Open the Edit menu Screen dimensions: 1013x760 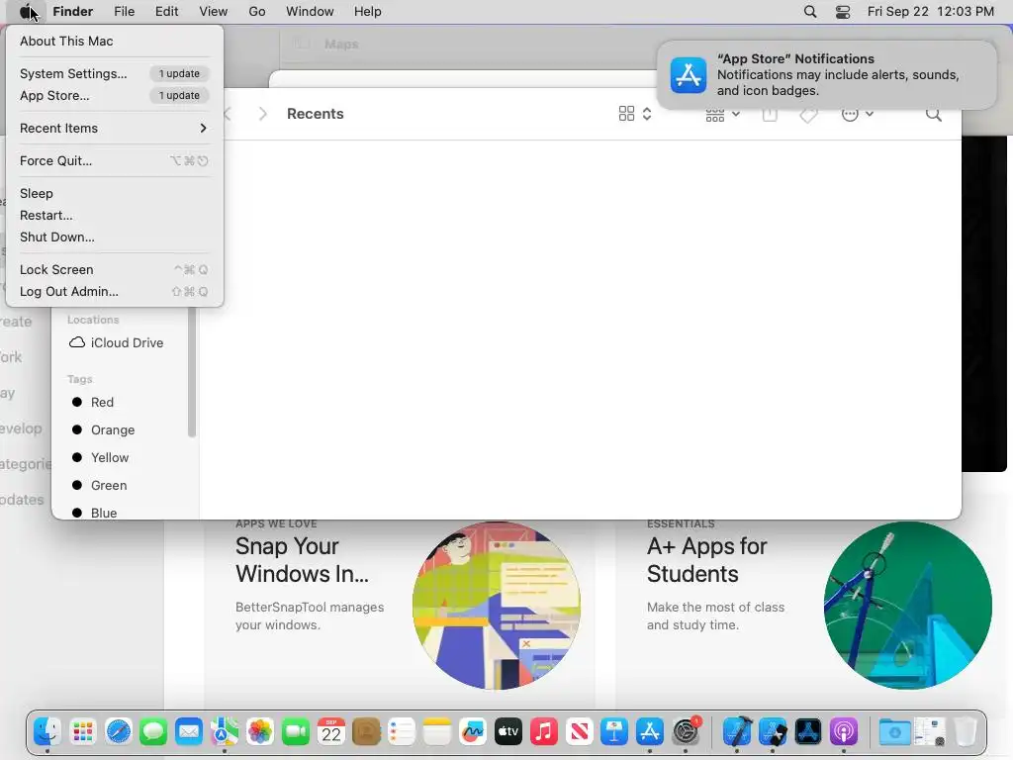(166, 12)
